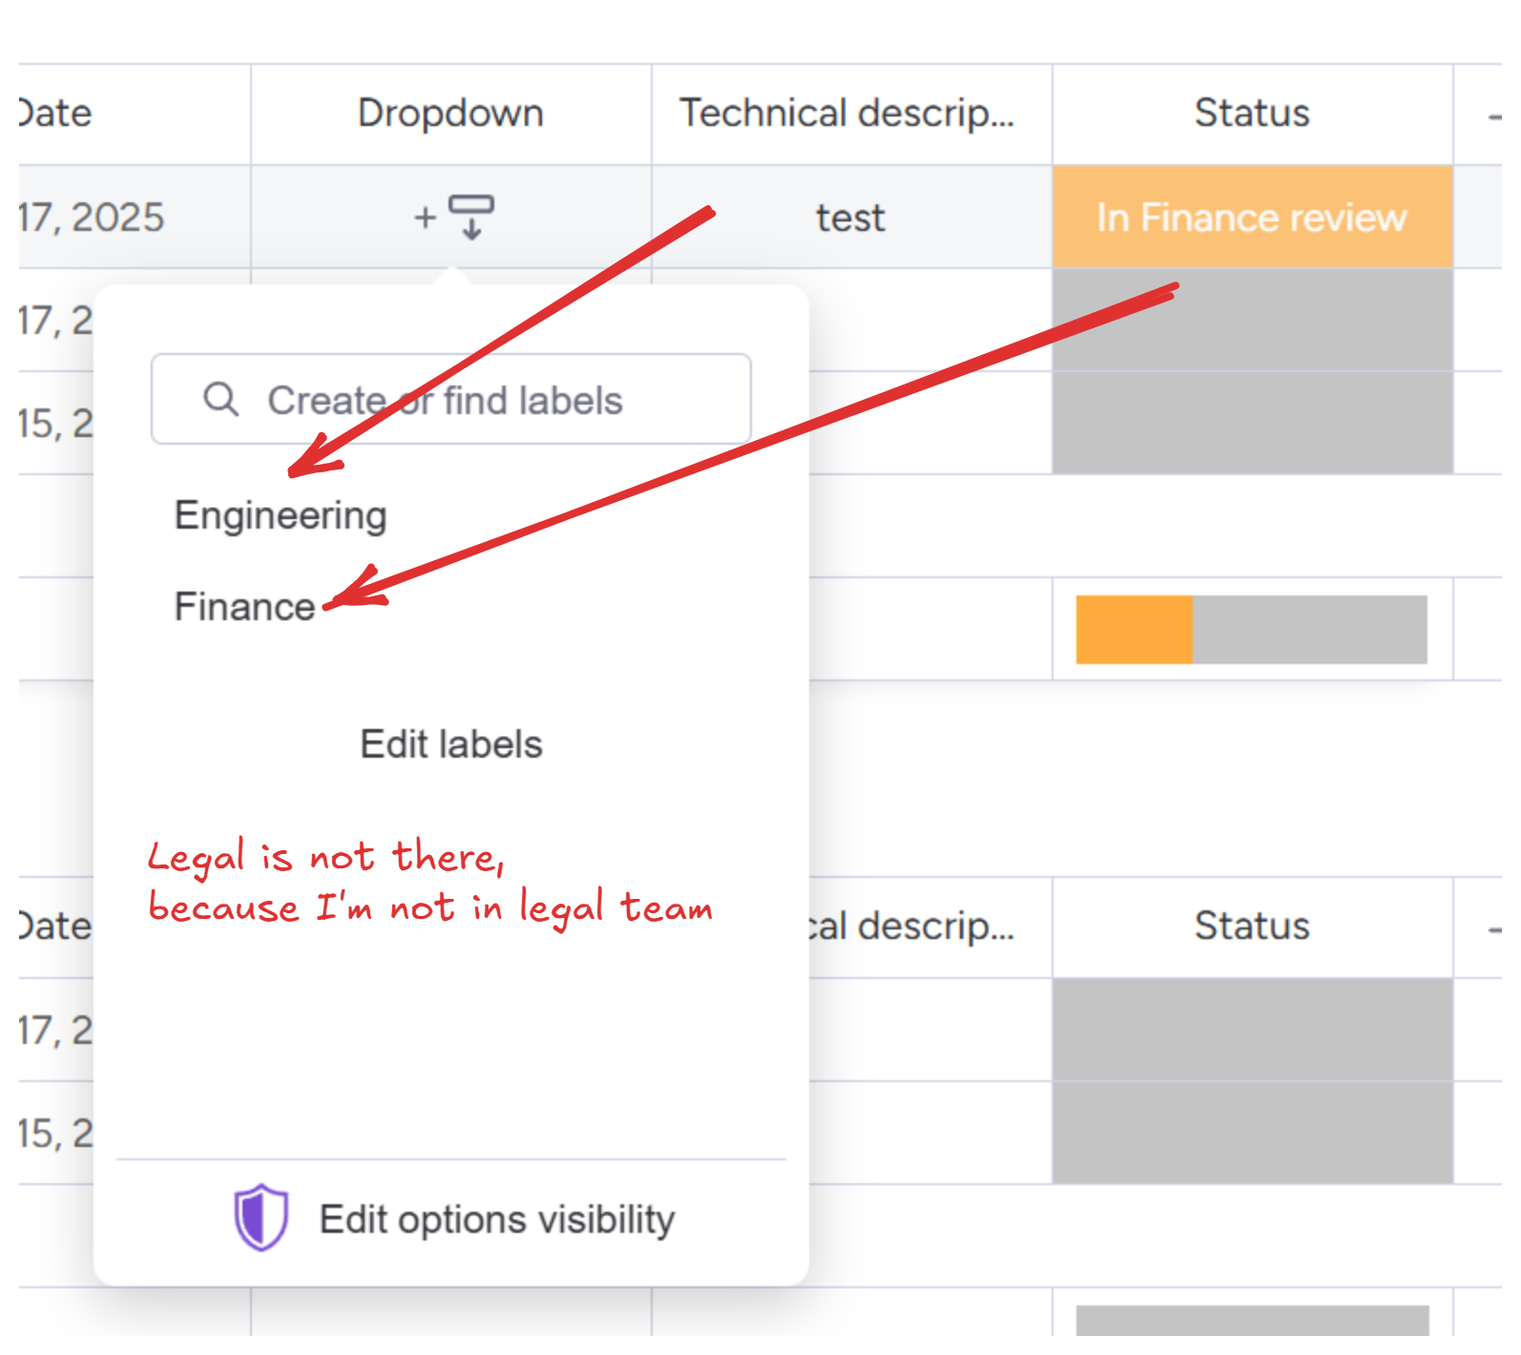Choose the Finance label option
This screenshot has height=1355, width=1521.
[x=244, y=607]
